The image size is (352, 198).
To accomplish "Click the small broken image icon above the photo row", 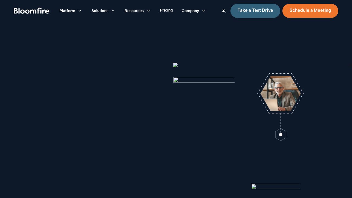I will [x=175, y=65].
